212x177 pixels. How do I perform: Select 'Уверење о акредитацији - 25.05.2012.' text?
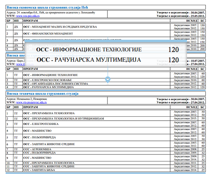tap(181, 16)
